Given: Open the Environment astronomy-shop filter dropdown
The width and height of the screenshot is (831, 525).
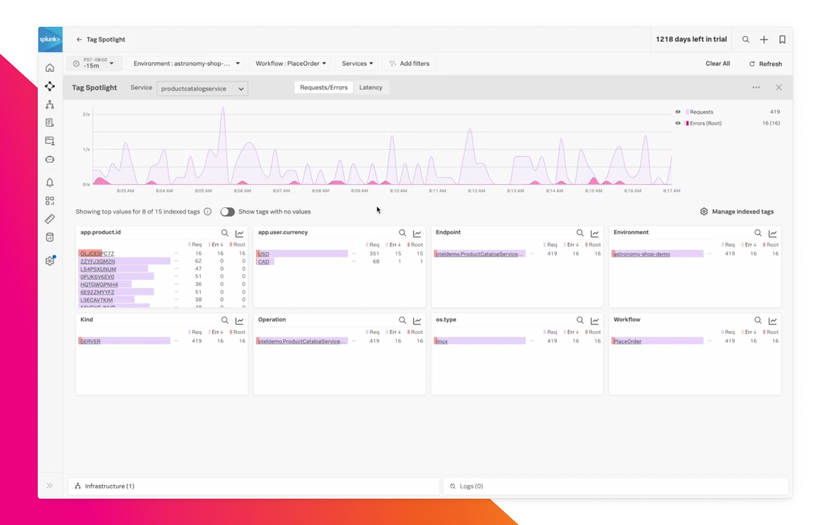Looking at the screenshot, I should (185, 63).
